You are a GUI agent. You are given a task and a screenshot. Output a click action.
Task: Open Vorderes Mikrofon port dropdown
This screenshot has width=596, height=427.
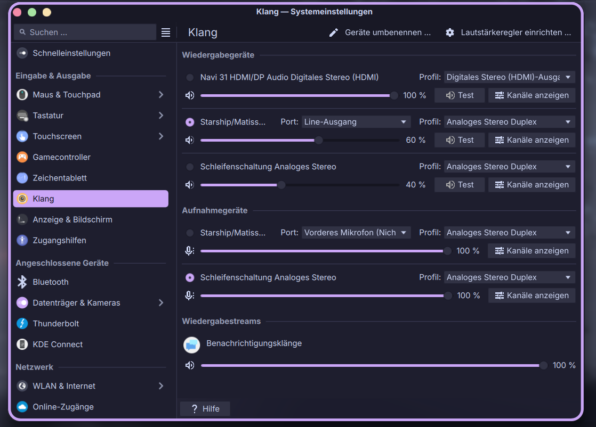(x=356, y=233)
